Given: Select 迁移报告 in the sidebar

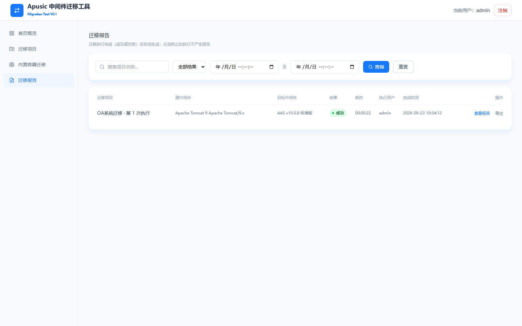Looking at the screenshot, I should point(39,80).
